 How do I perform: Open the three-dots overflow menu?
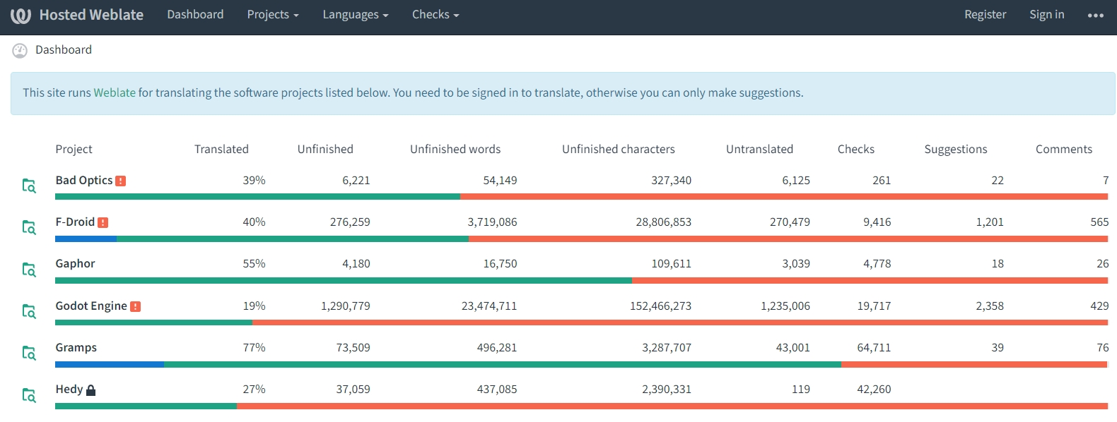tap(1095, 15)
